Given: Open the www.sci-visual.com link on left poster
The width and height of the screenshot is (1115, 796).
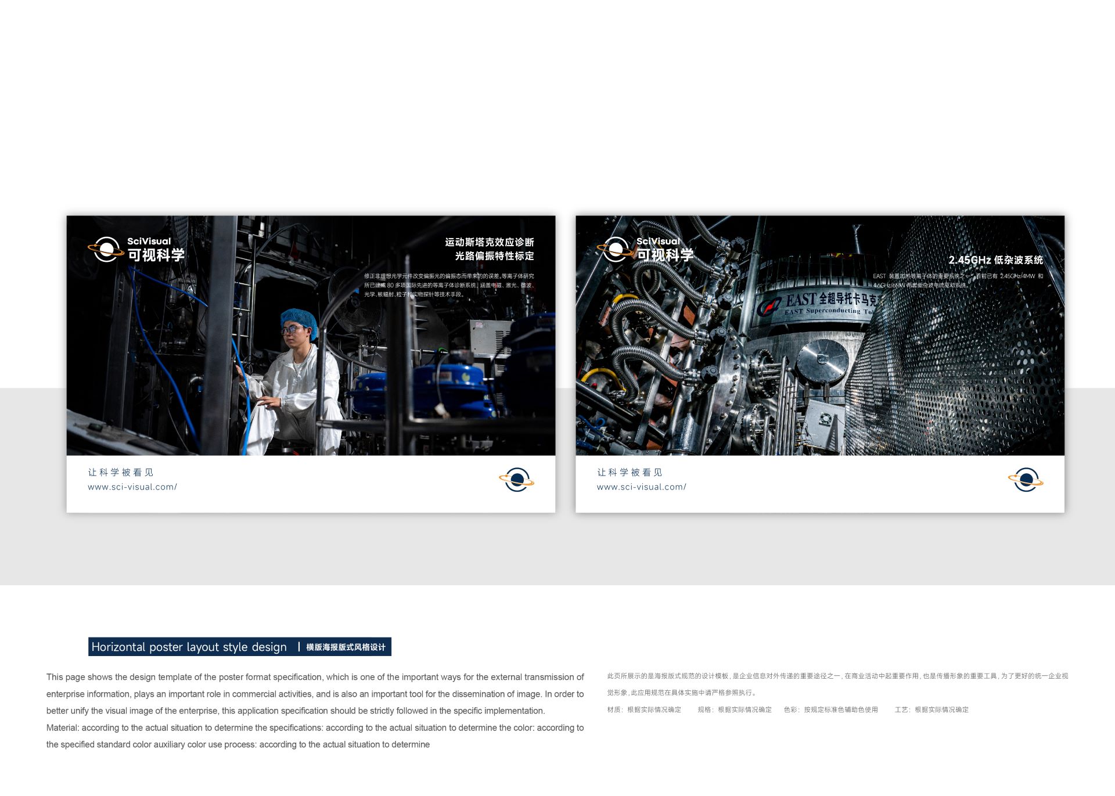Looking at the screenshot, I should click(x=132, y=487).
